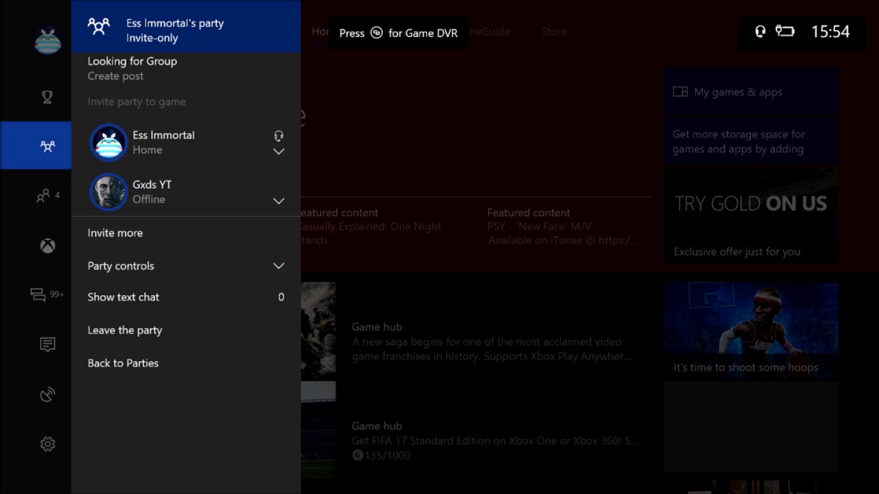
Task: Open My games & apps tile
Action: click(x=751, y=92)
